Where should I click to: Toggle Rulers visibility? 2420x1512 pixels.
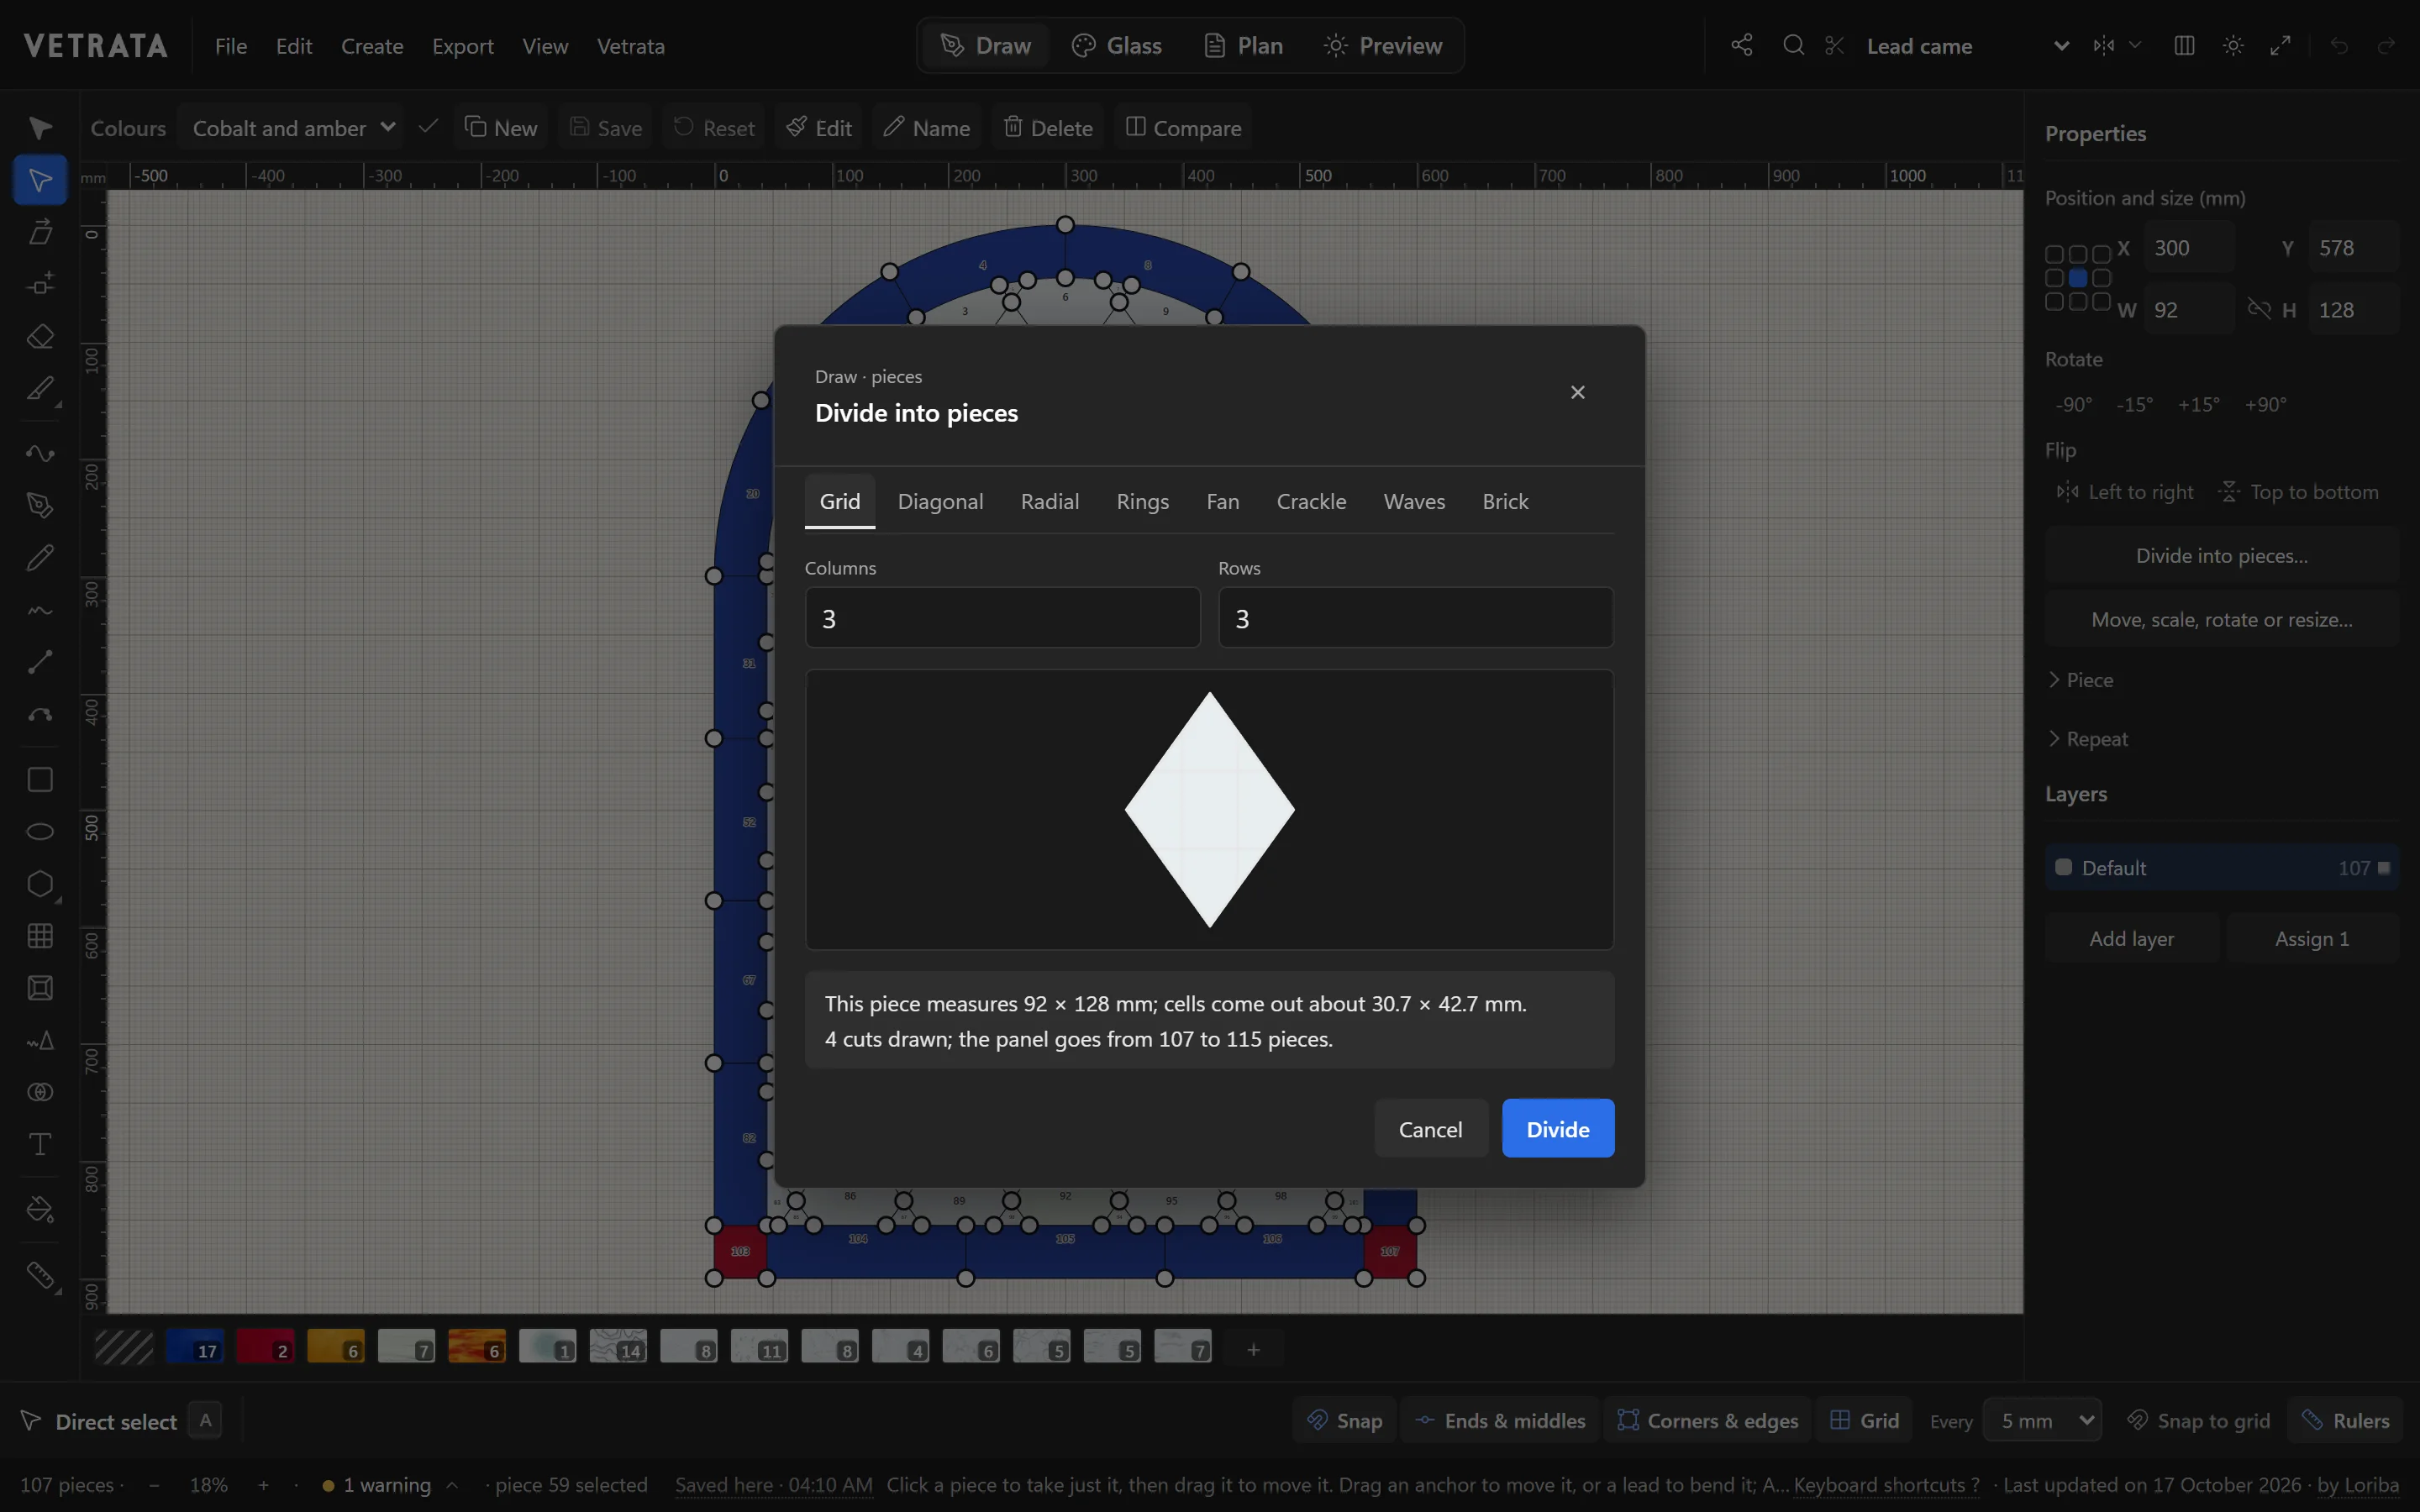pyautogui.click(x=2346, y=1421)
